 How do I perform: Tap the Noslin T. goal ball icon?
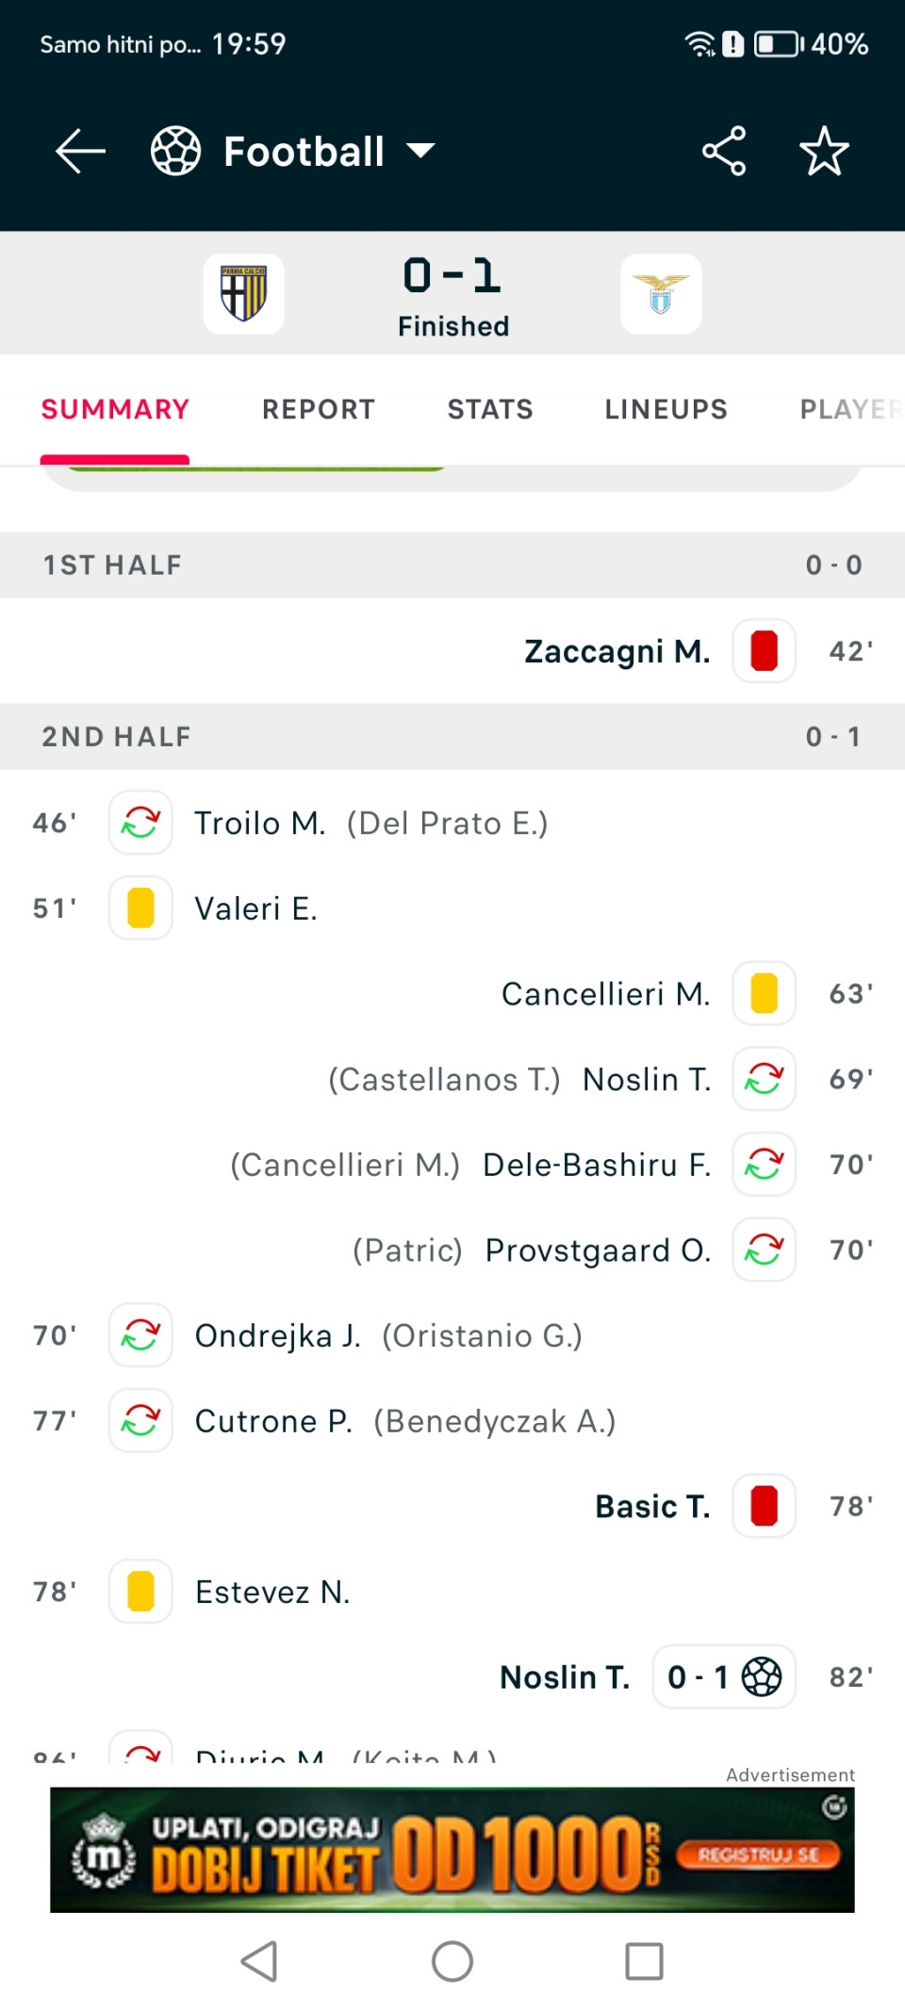762,1677
